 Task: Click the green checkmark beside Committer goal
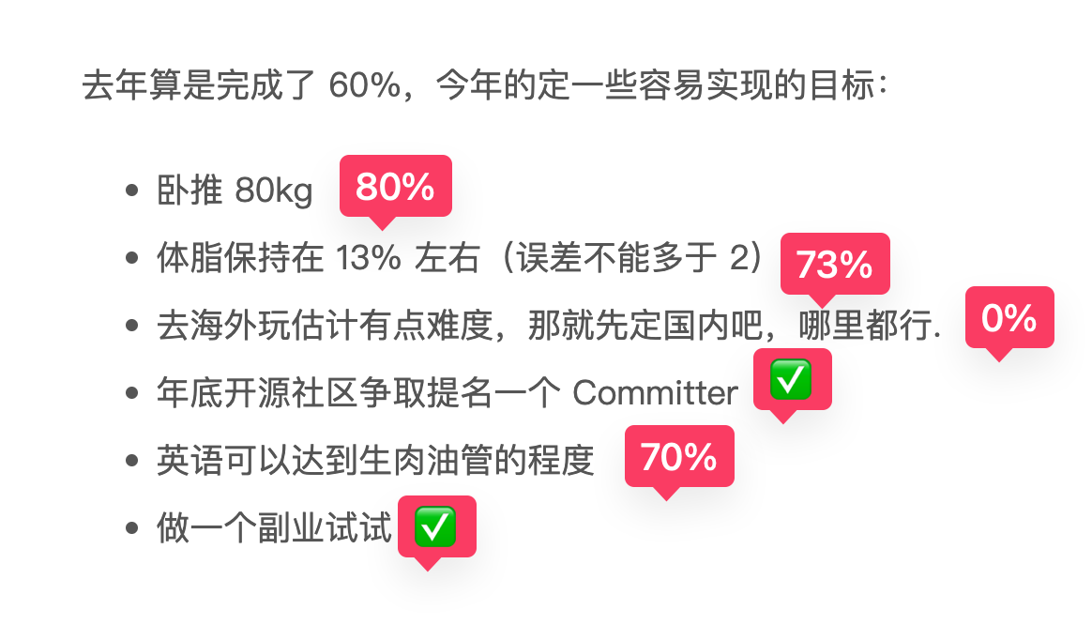click(x=791, y=380)
